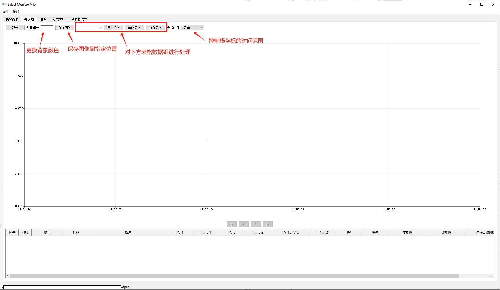Click the Label Monitor app icon in title bar
500x290 pixels.
pyautogui.click(x=4, y=4)
